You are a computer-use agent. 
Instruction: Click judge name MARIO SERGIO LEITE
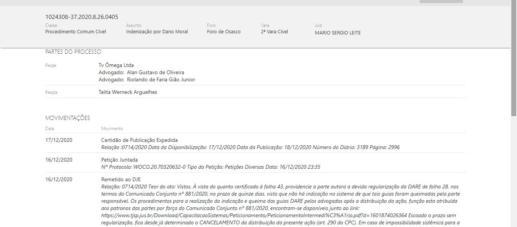coord(338,33)
